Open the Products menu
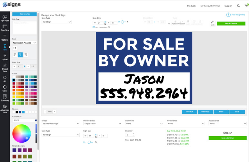This screenshot has height=162, width=249. coord(191,6)
